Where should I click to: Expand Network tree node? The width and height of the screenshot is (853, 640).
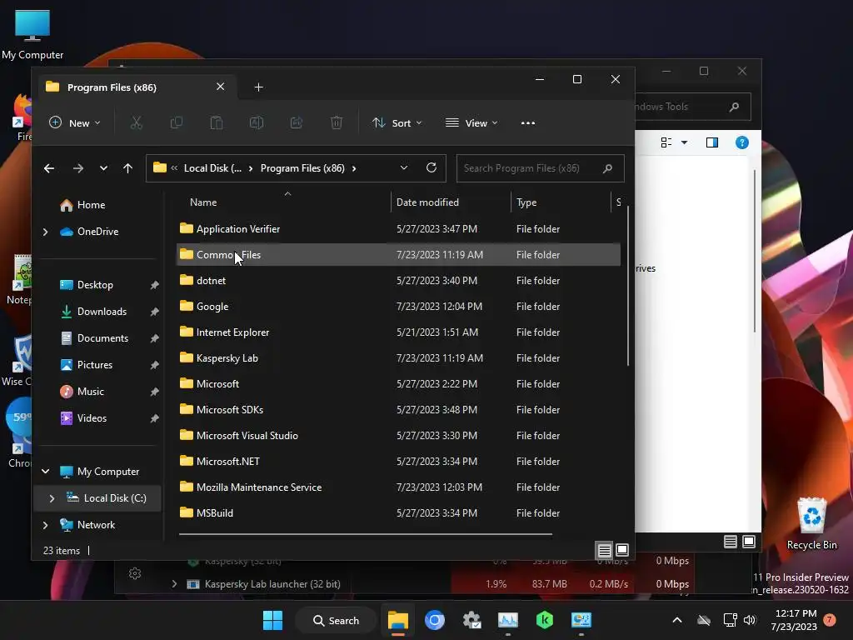[x=46, y=525]
